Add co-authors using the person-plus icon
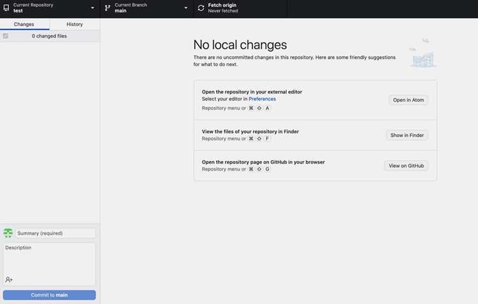This screenshot has width=478, height=304. click(9, 279)
